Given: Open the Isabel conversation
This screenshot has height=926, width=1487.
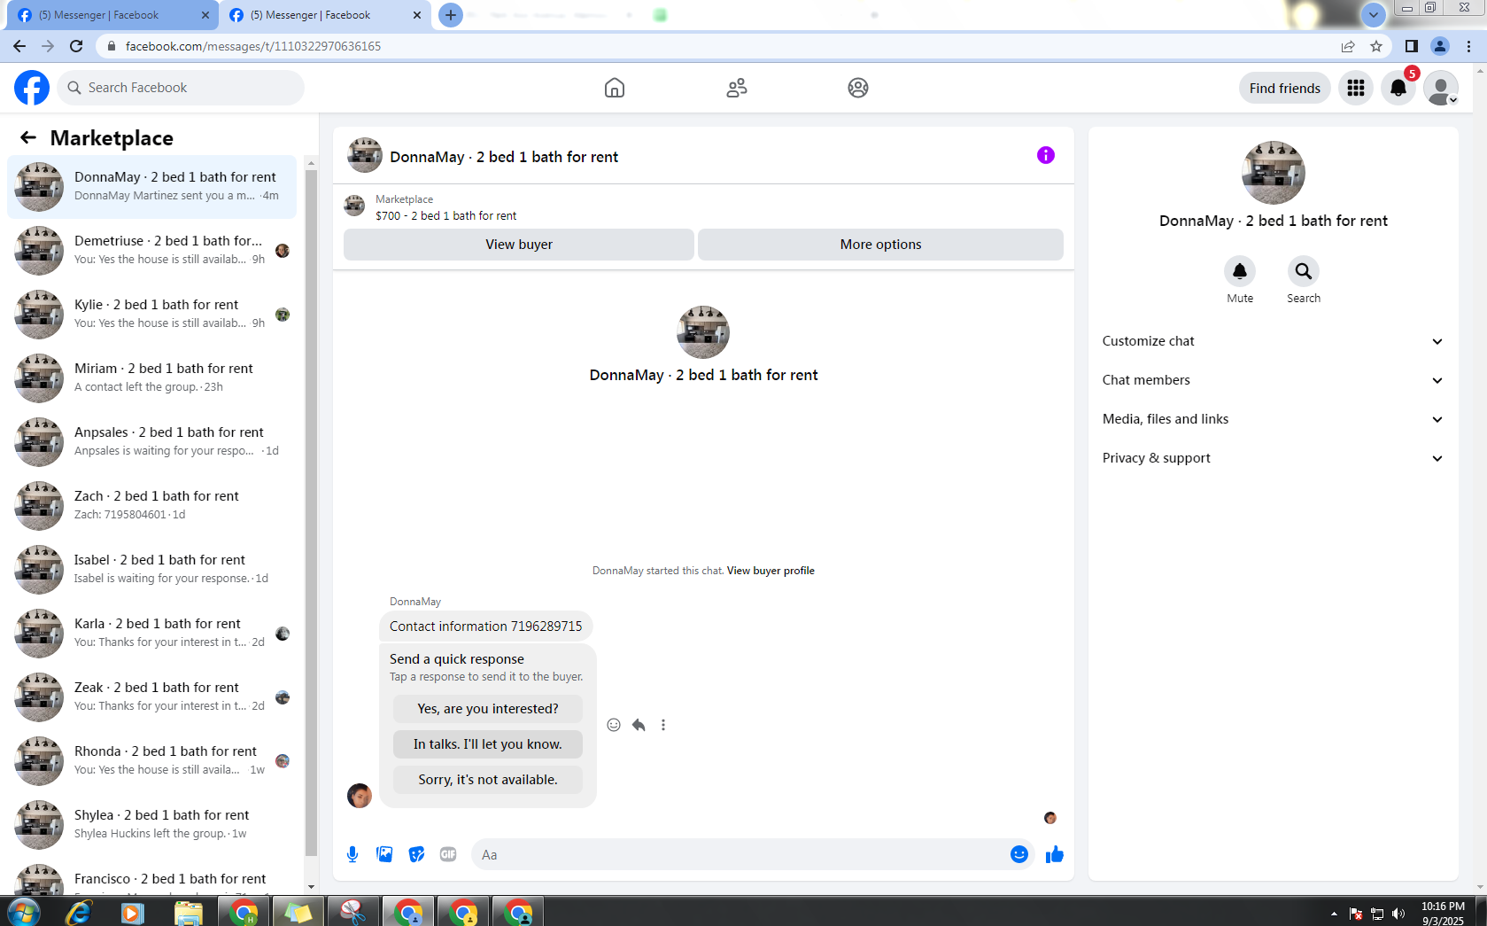Looking at the screenshot, I should click(152, 570).
